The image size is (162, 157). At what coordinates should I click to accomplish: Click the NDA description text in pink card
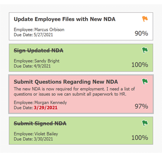(74, 91)
